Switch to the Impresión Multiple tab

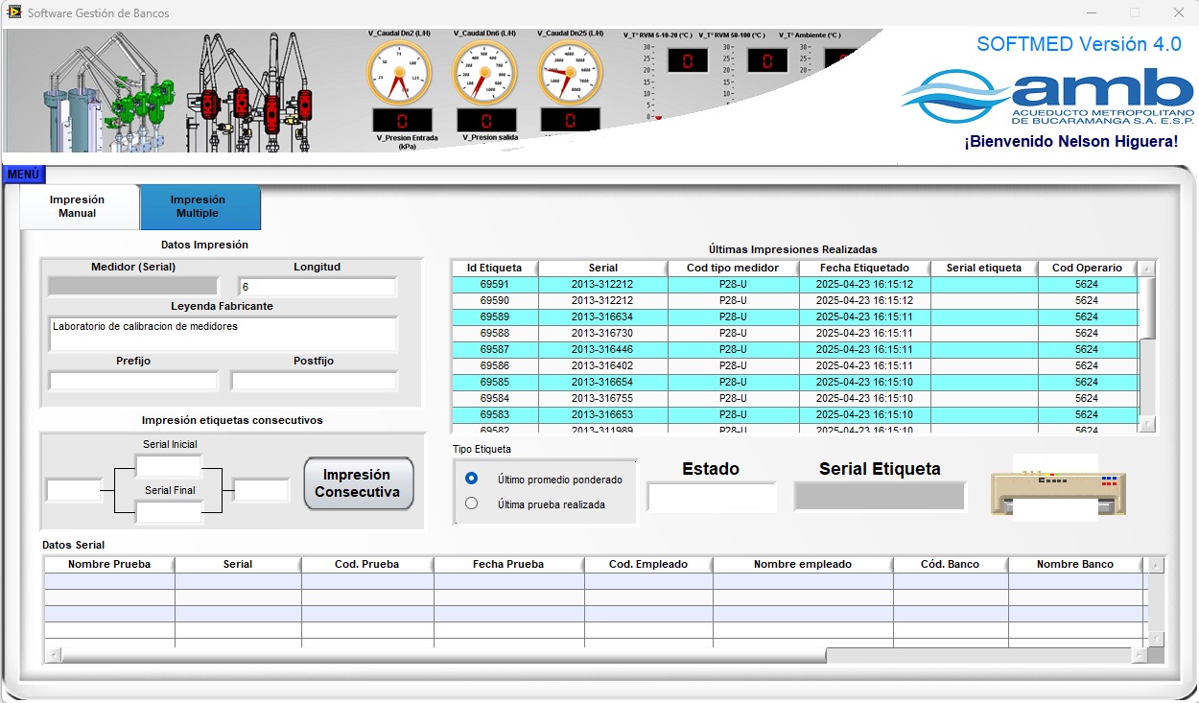click(x=200, y=206)
